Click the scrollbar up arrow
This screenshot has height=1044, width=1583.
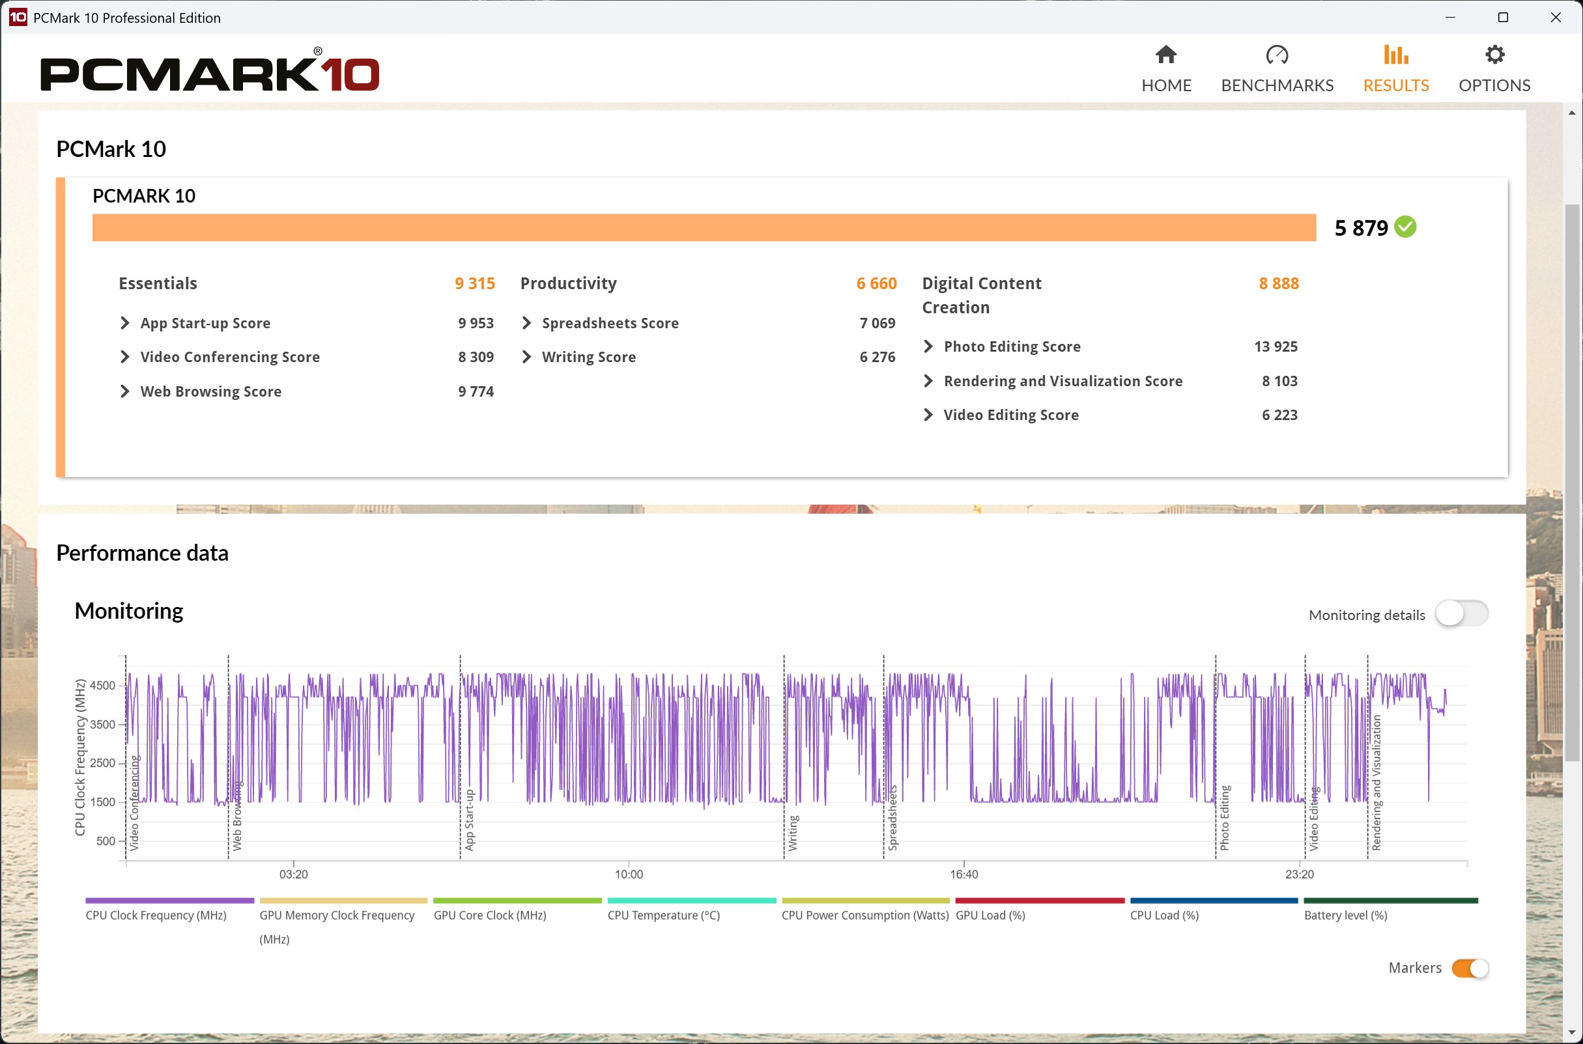click(x=1572, y=113)
